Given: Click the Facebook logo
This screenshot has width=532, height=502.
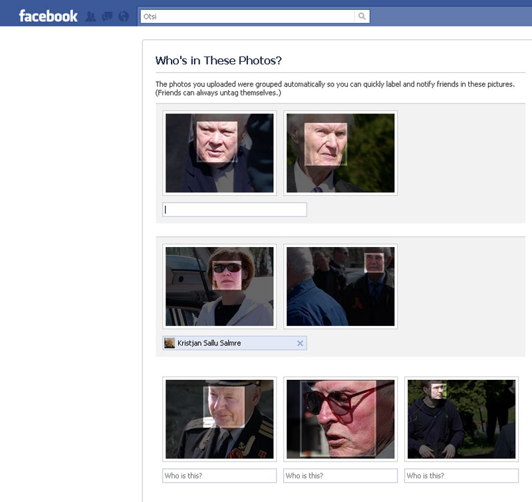Looking at the screenshot, I should pos(48,16).
